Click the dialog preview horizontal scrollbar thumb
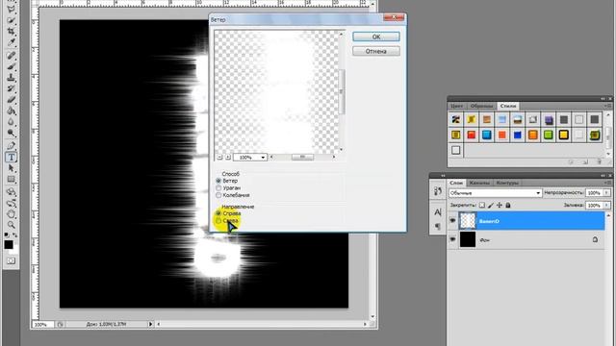Image resolution: width=616 pixels, height=346 pixels. [x=302, y=157]
